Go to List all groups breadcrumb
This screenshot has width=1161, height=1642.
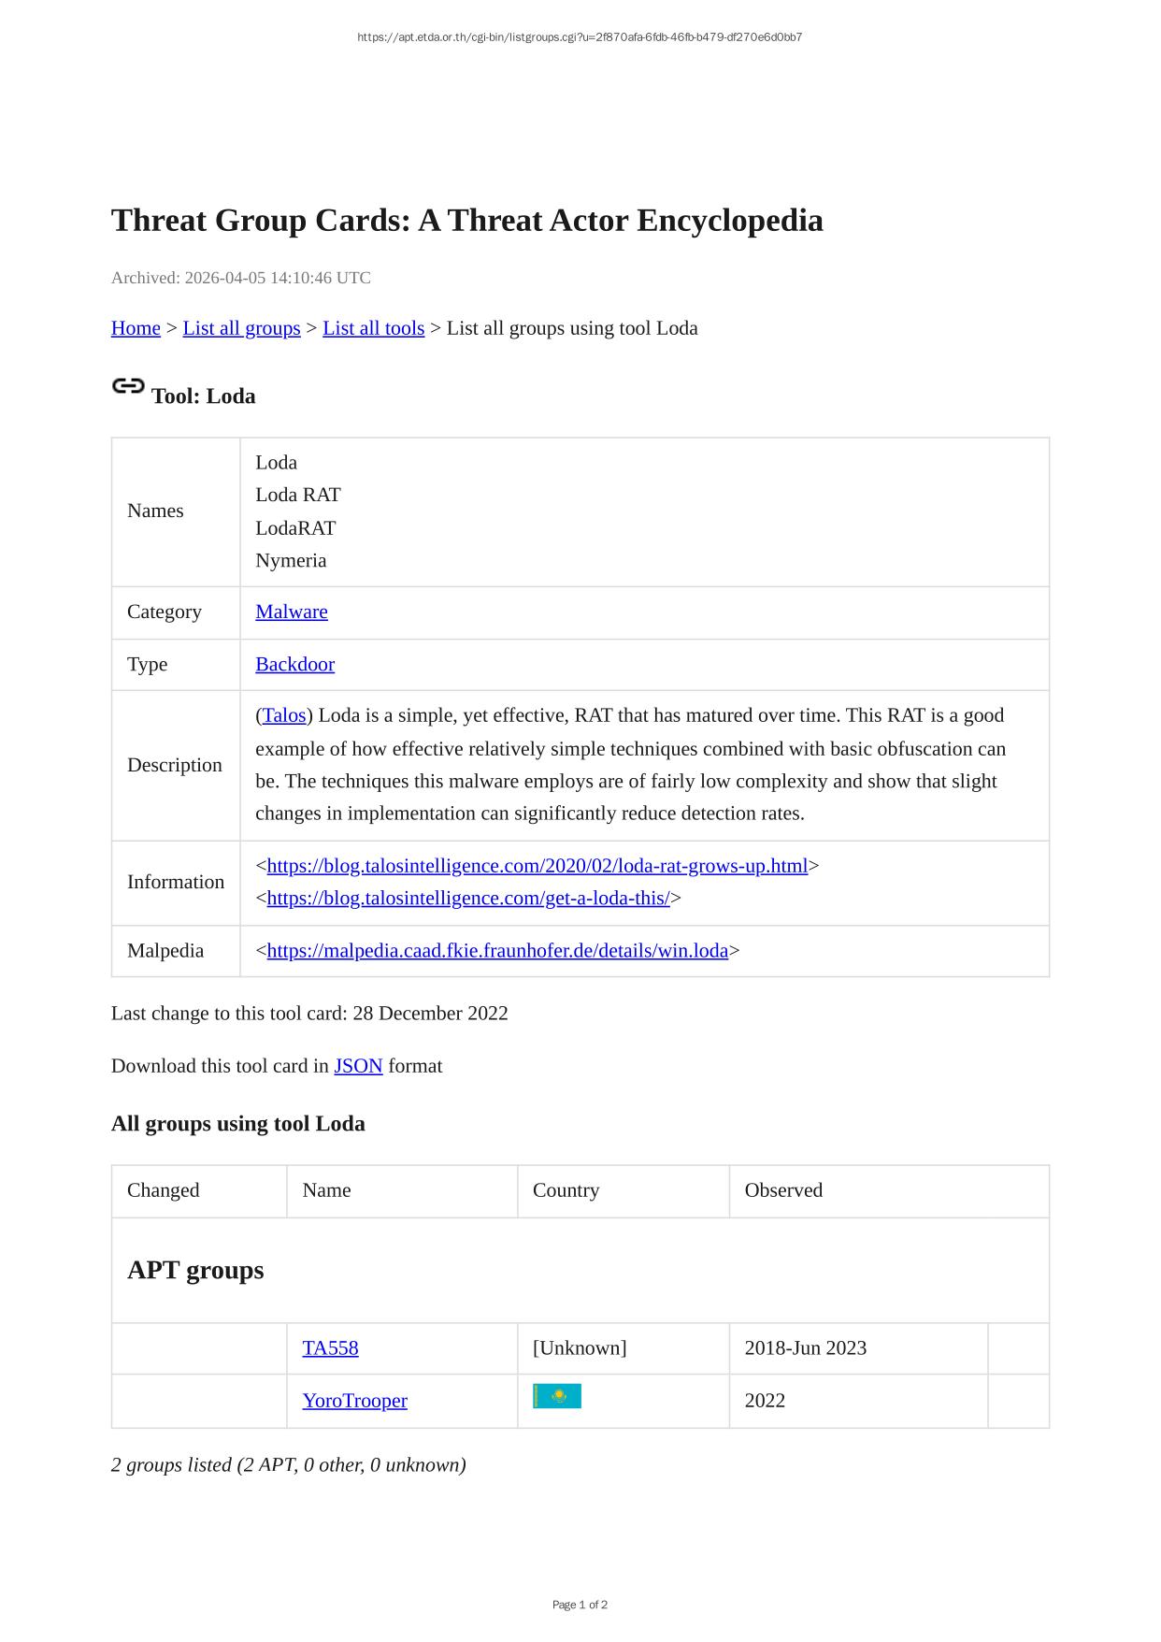pos(241,328)
